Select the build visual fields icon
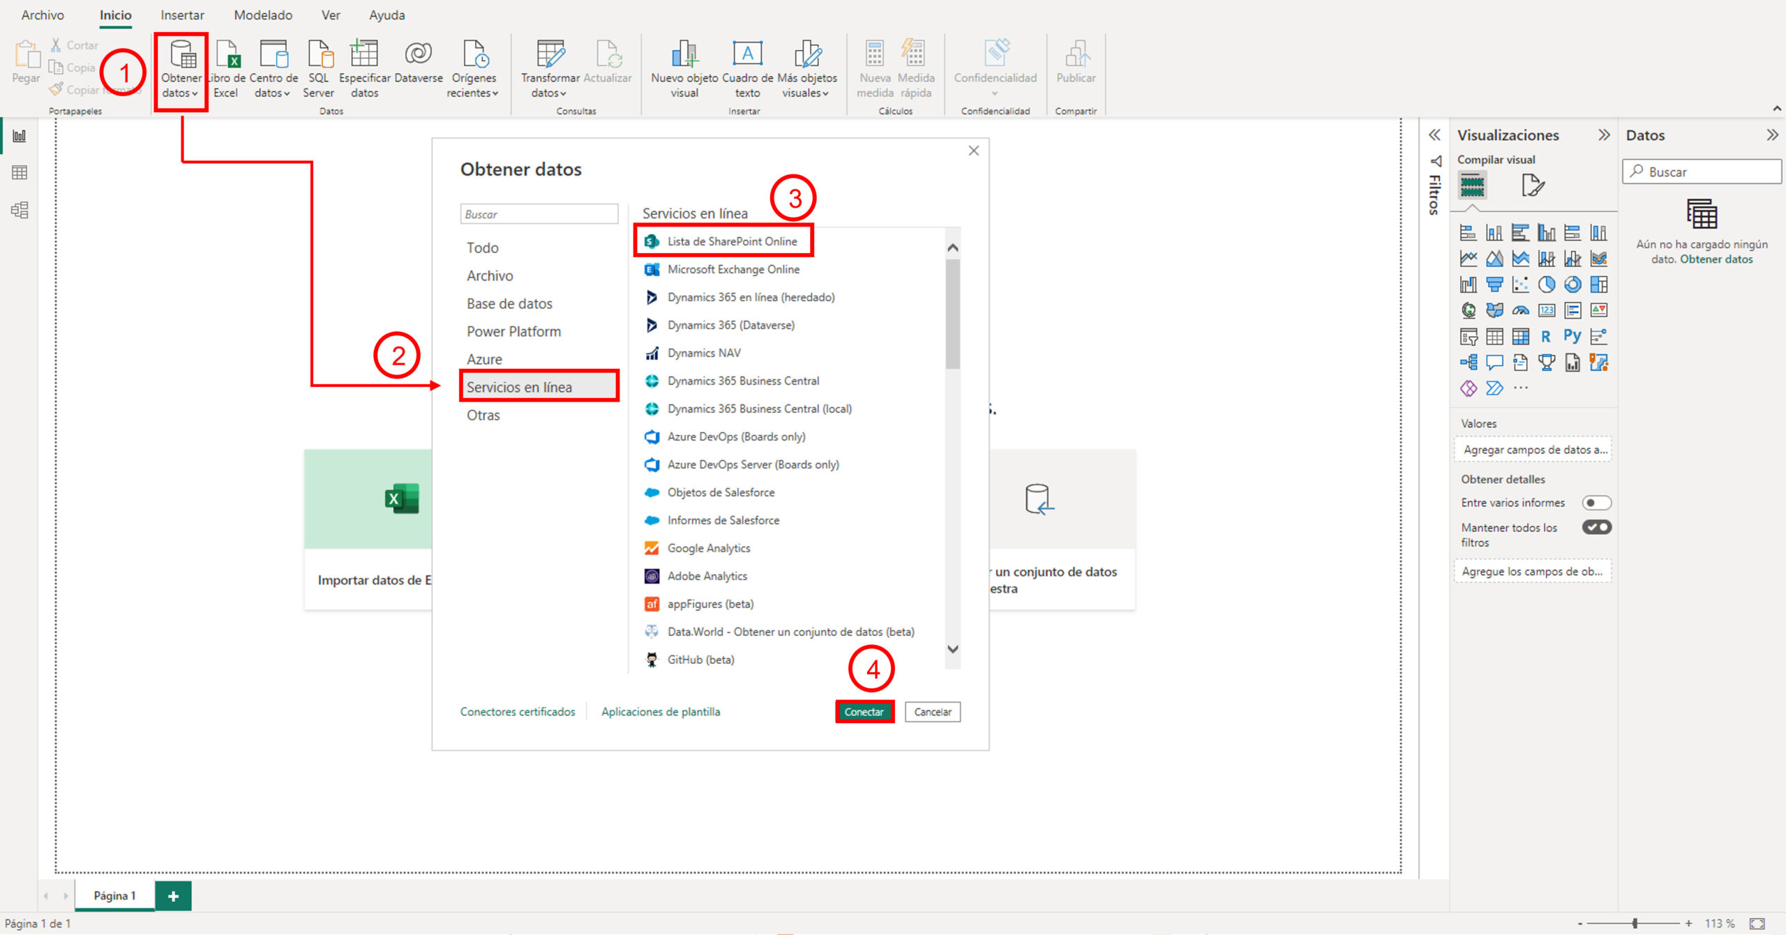This screenshot has width=1786, height=935. [x=1472, y=185]
